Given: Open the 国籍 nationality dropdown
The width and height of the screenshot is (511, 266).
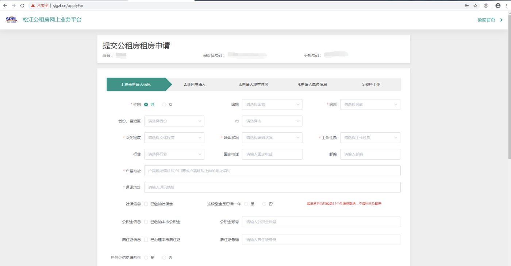Looking at the screenshot, I should coord(272,105).
